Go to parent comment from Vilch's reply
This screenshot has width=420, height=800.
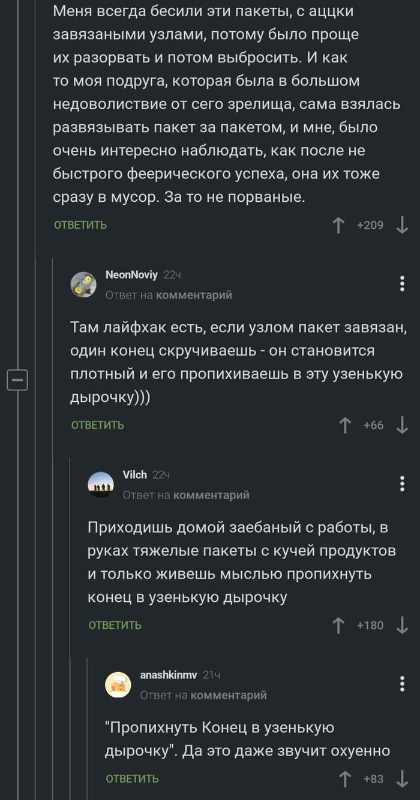pyautogui.click(x=211, y=495)
